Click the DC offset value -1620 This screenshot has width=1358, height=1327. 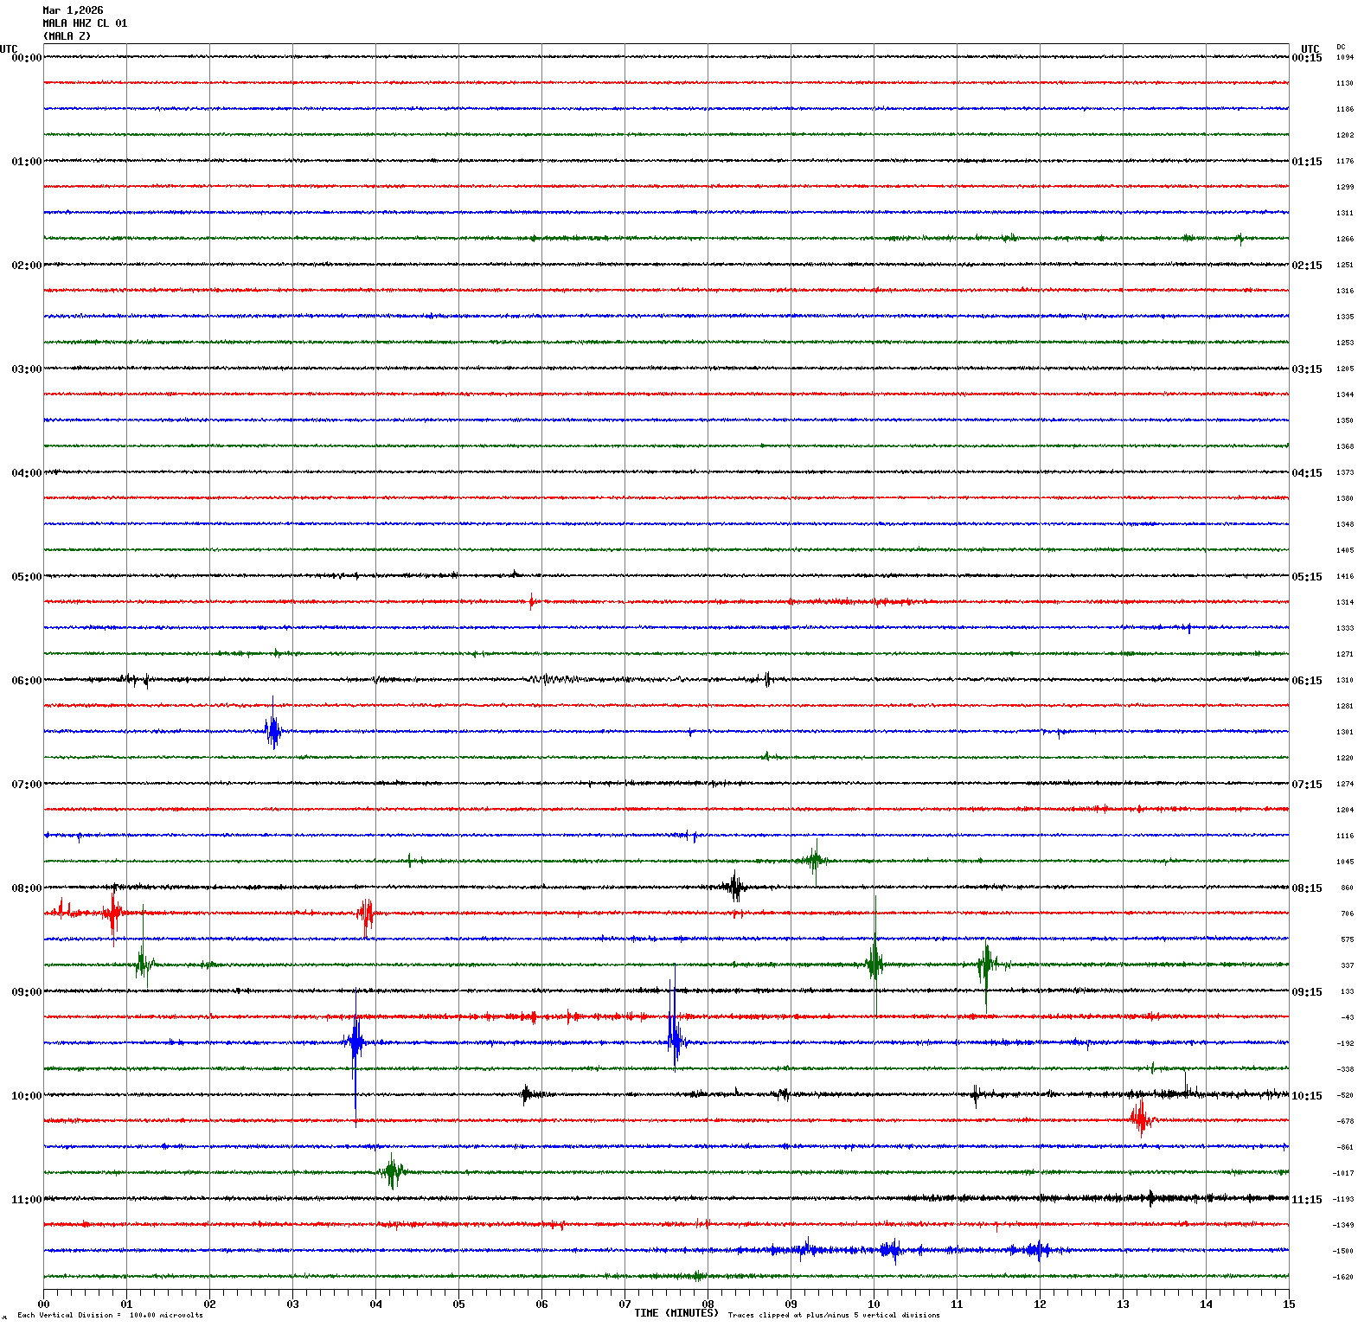(1343, 1277)
